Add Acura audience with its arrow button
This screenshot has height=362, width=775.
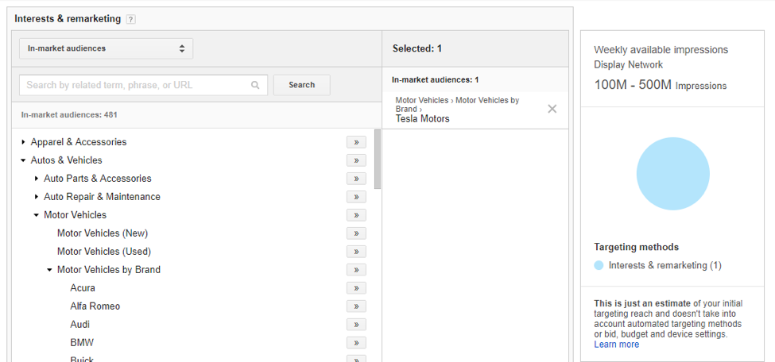(356, 288)
